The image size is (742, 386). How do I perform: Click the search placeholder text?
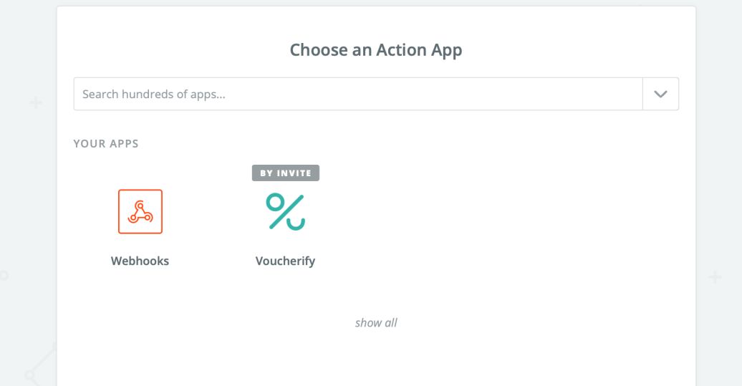tap(154, 94)
